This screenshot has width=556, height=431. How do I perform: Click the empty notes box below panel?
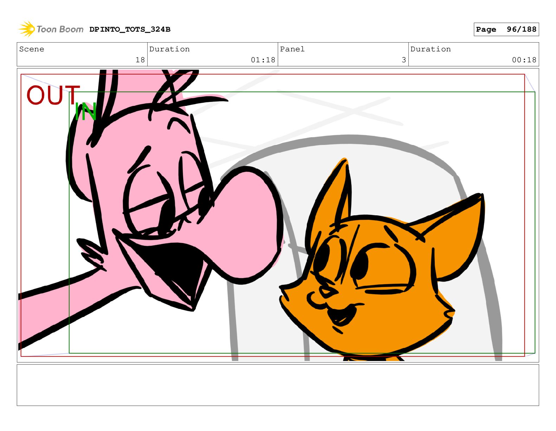point(278,385)
